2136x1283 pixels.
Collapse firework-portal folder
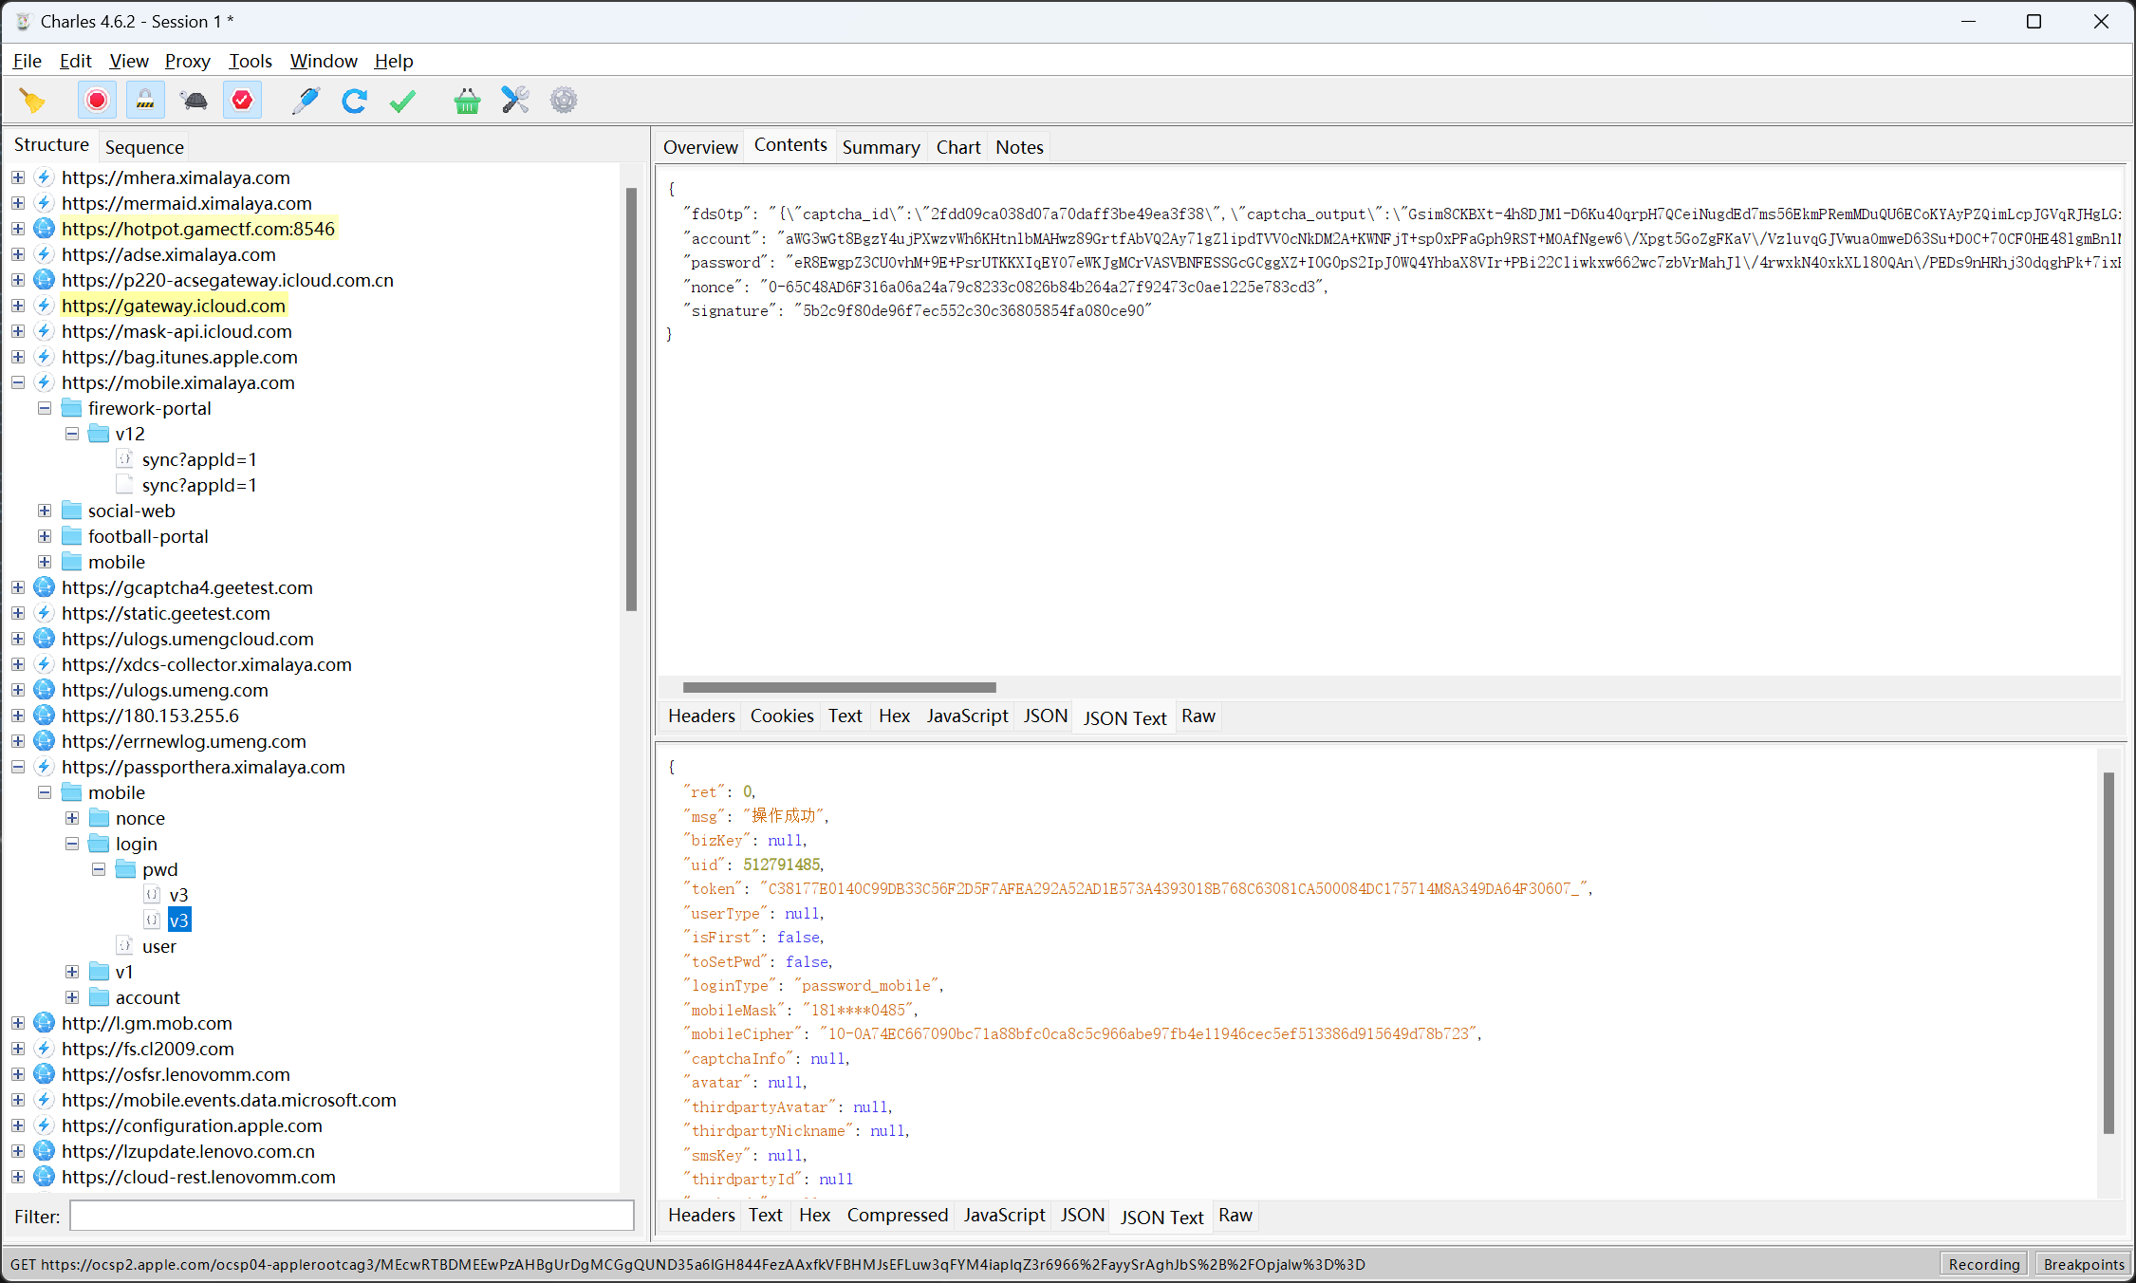[45, 408]
